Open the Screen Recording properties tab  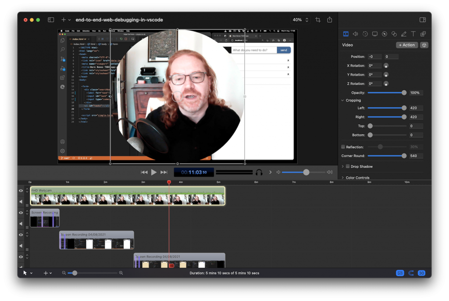click(x=375, y=34)
